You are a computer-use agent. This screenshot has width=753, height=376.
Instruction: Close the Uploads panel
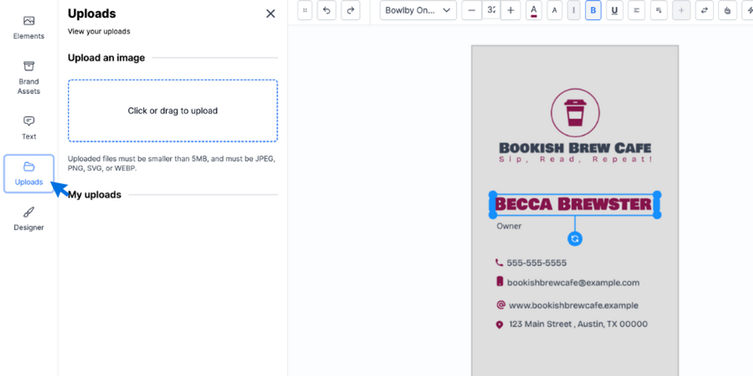click(271, 13)
